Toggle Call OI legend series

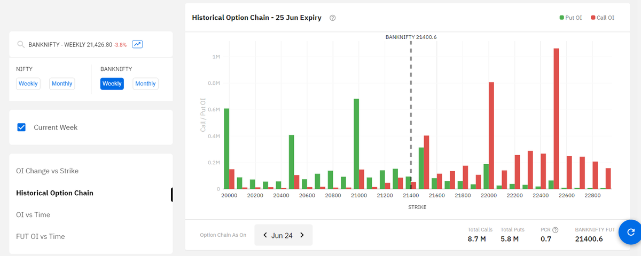coord(603,18)
